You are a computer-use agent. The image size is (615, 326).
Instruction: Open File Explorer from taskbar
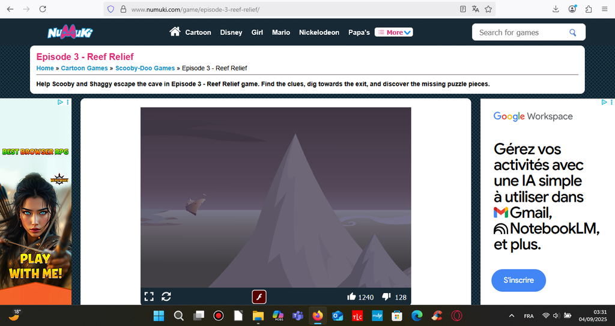click(258, 315)
